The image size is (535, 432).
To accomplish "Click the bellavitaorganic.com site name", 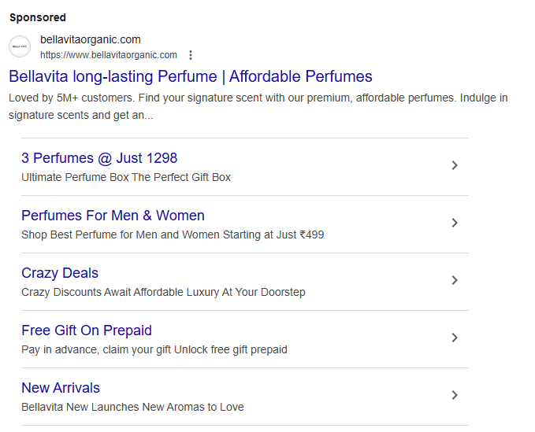I will coord(91,39).
